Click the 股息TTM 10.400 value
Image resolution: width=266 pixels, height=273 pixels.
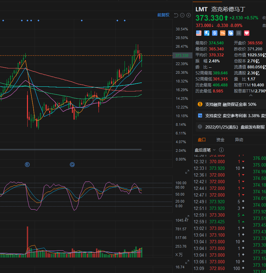point(258,85)
